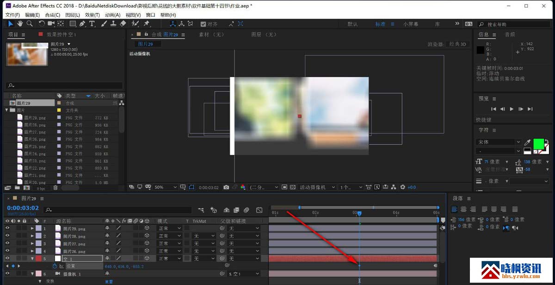Select the Selection arrow tool
Image resolution: width=555 pixels, height=285 pixels.
(x=11, y=24)
